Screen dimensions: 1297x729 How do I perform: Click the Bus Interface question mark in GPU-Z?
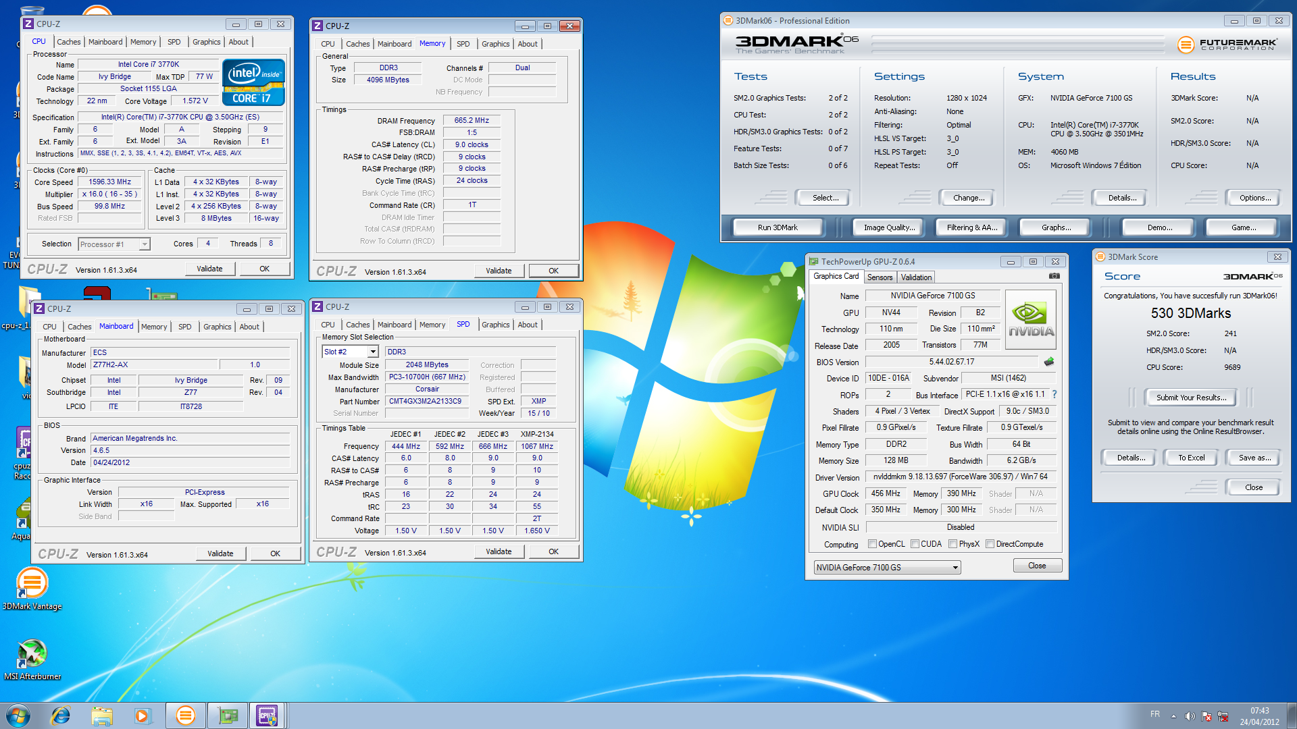pos(1054,394)
